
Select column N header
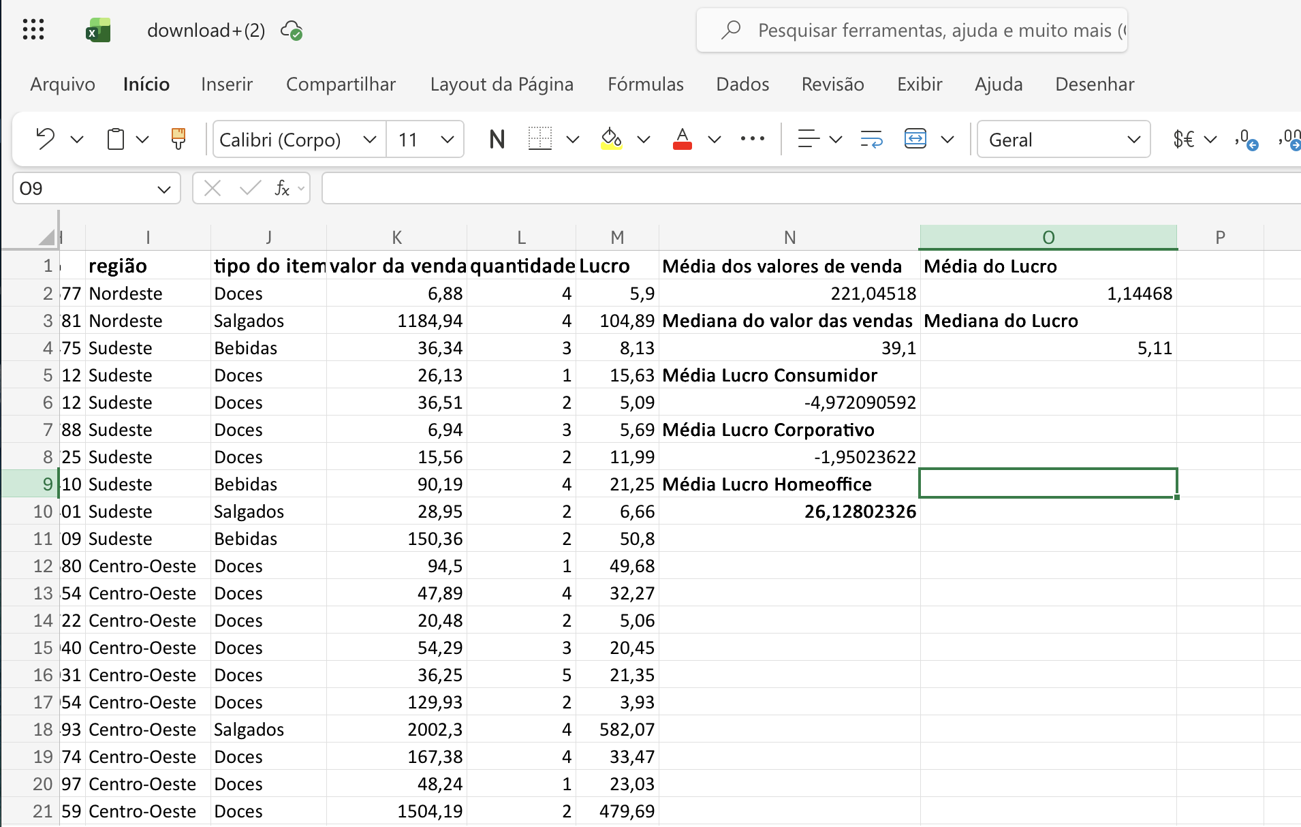click(x=789, y=237)
